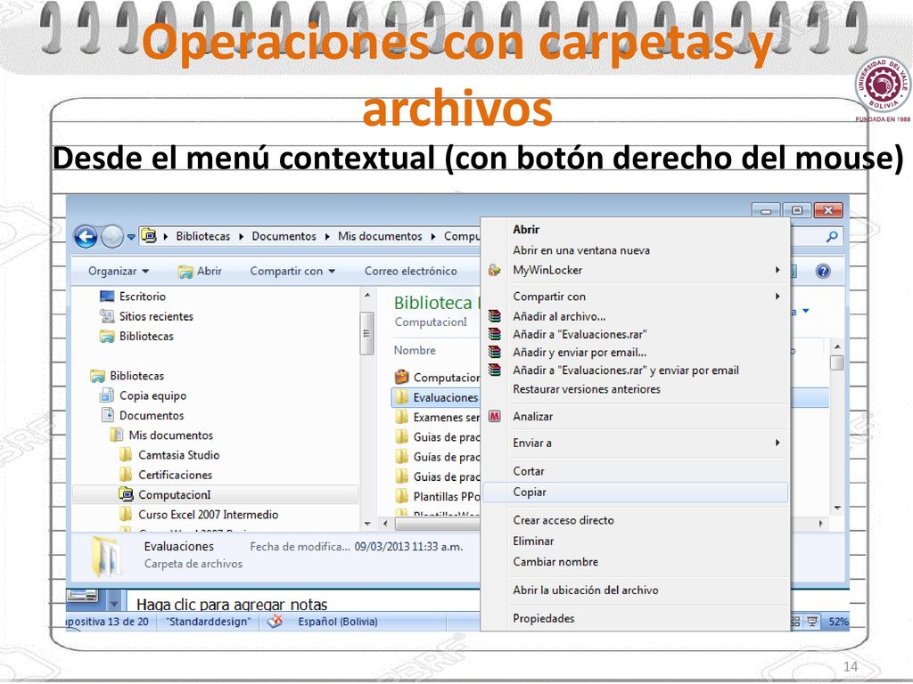Screen dimensions: 913x684
Task: Click the Back navigation arrow
Action: [x=86, y=237]
